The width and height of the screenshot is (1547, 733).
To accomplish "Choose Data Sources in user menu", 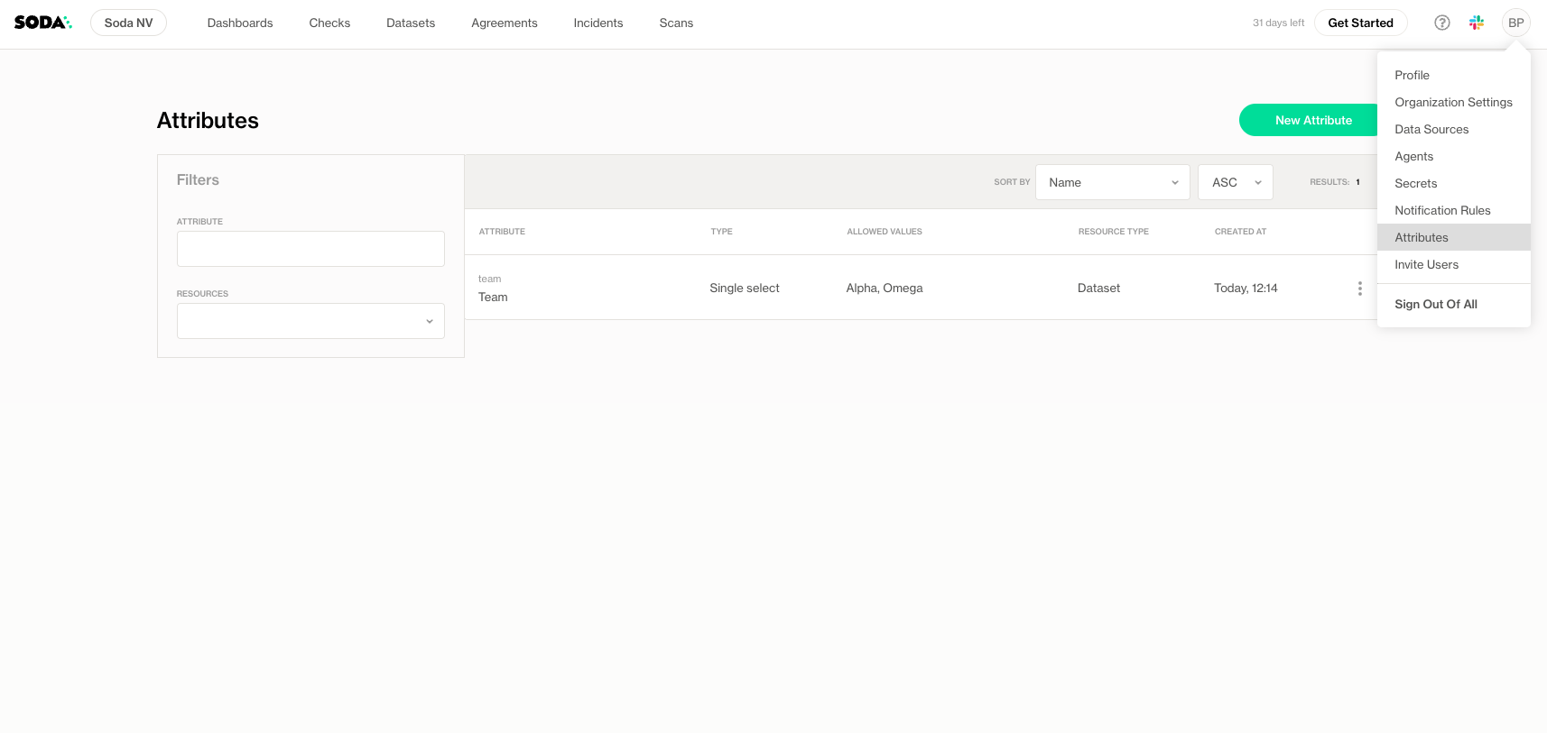I will click(x=1431, y=130).
